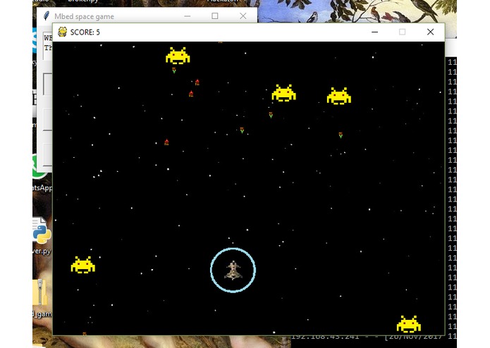Click the player spaceship inside the shield ring
This screenshot has height=348, width=490.
point(233,271)
